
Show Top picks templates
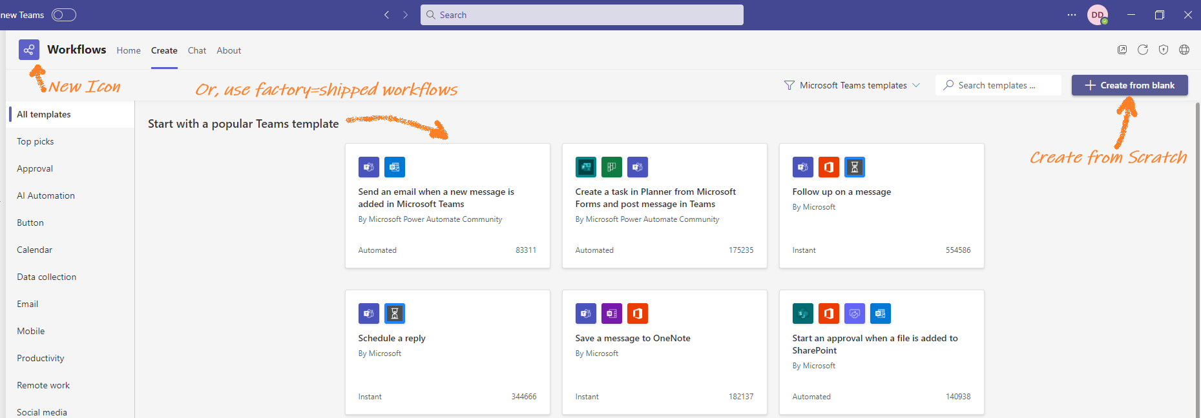click(x=70, y=141)
